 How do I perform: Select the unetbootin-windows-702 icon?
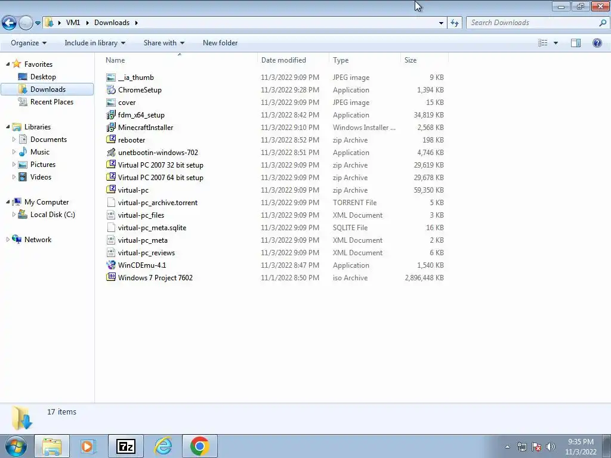[x=111, y=152]
